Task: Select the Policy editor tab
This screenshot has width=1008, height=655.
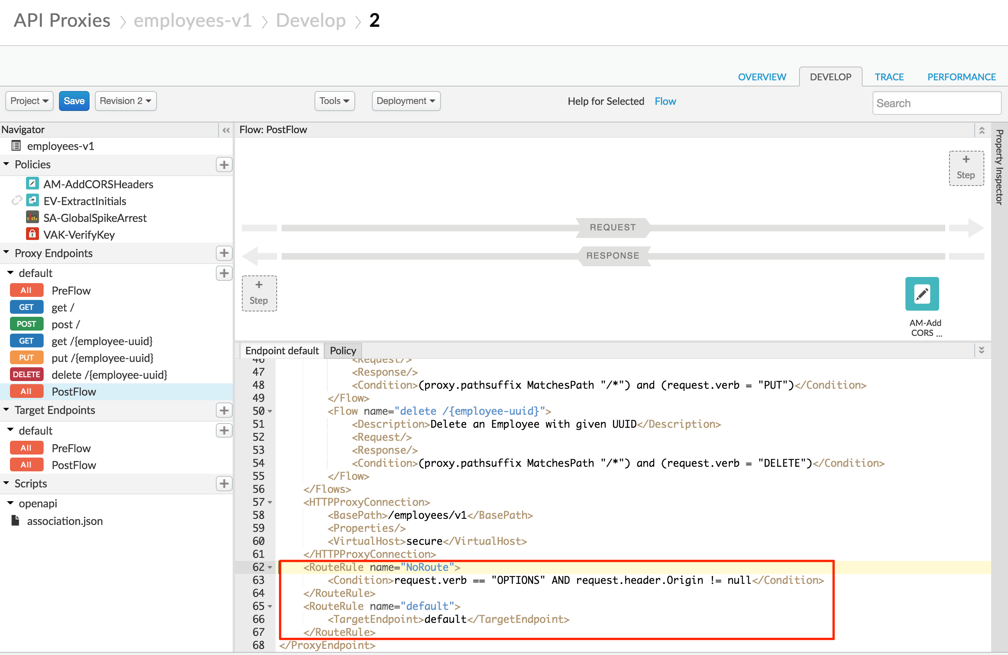Action: 343,350
